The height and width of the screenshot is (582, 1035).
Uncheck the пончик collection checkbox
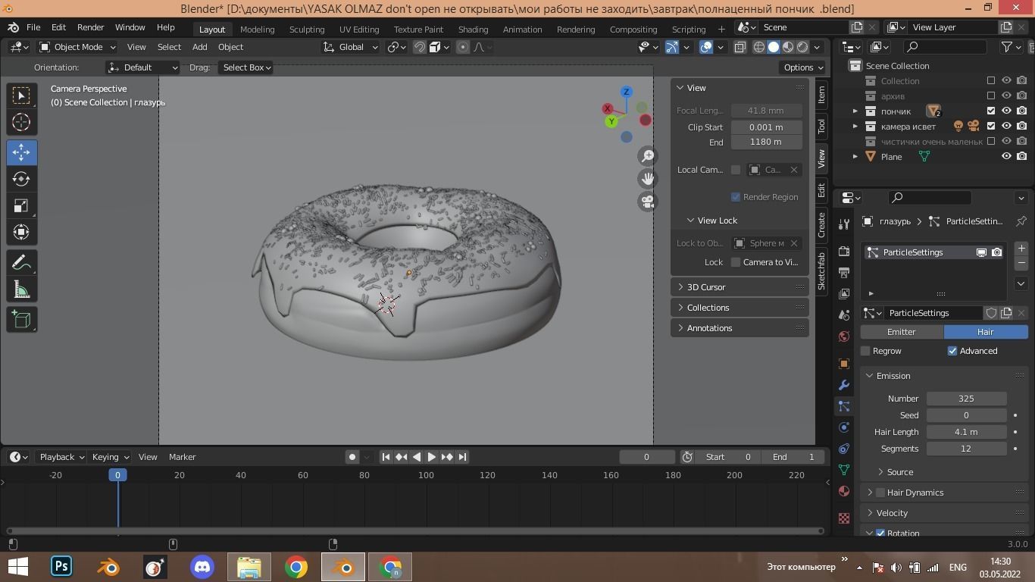(991, 111)
